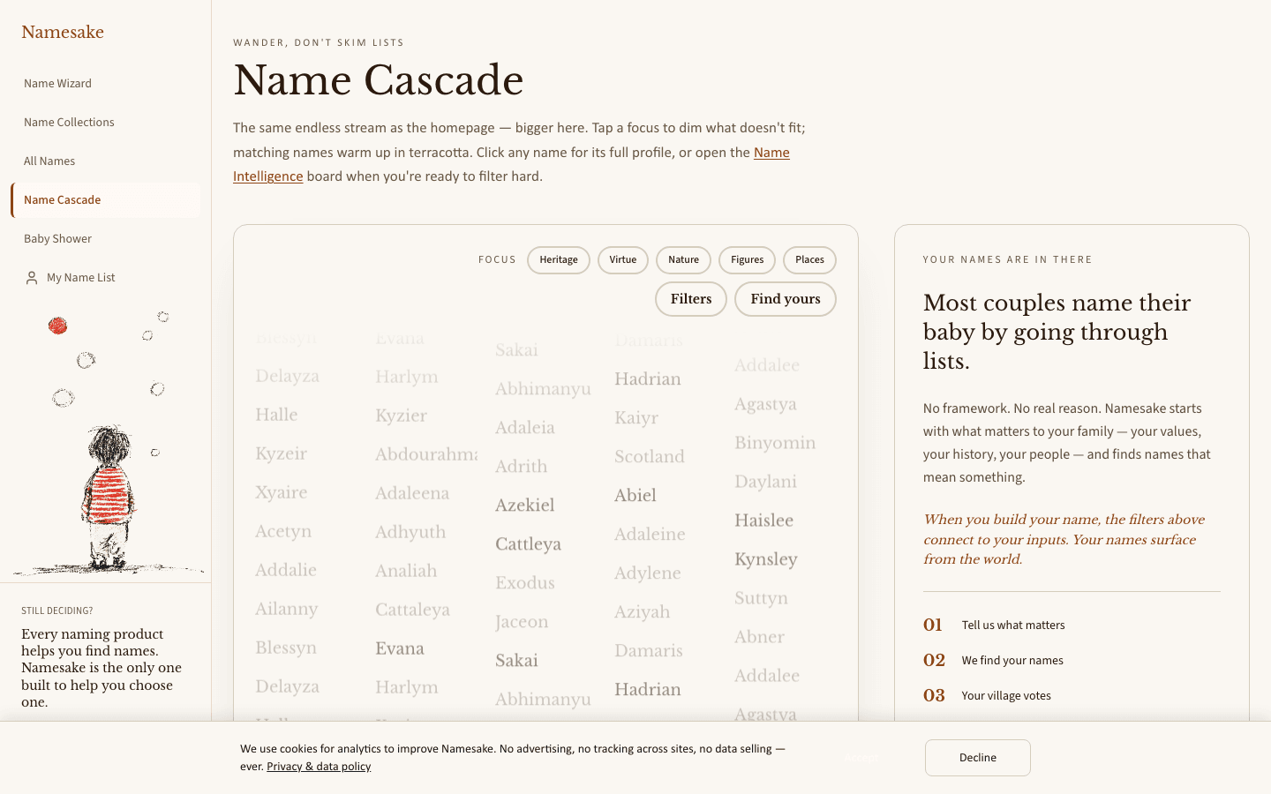The width and height of the screenshot is (1271, 794).
Task: Open the name Adylene
Action: pos(648,573)
